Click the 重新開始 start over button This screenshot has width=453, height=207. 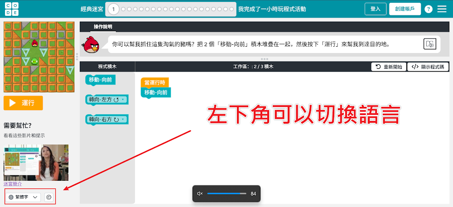389,67
